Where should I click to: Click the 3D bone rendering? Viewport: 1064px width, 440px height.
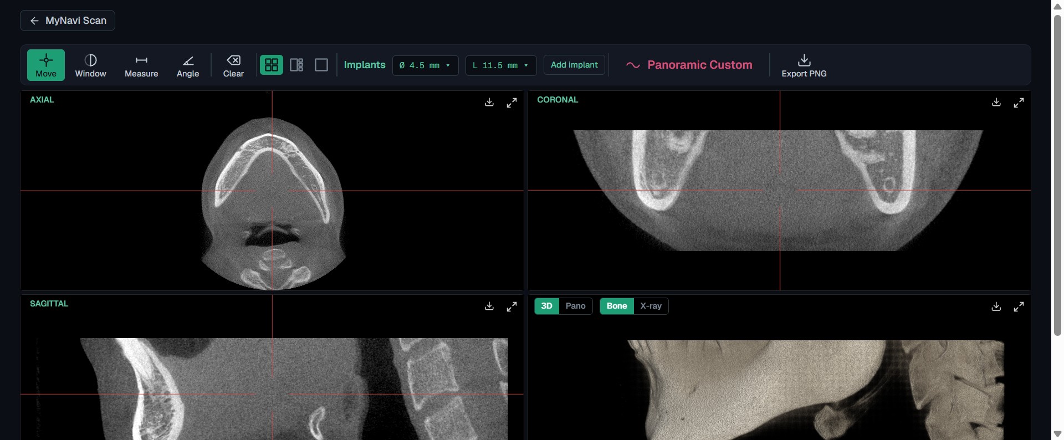[815, 390]
